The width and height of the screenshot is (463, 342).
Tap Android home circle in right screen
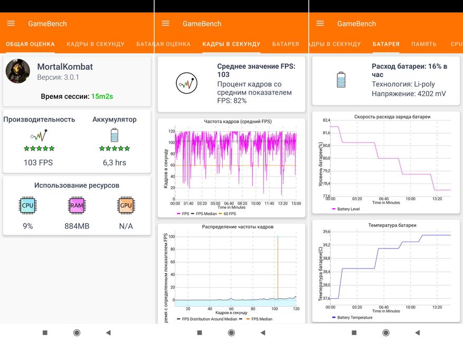[x=386, y=333]
